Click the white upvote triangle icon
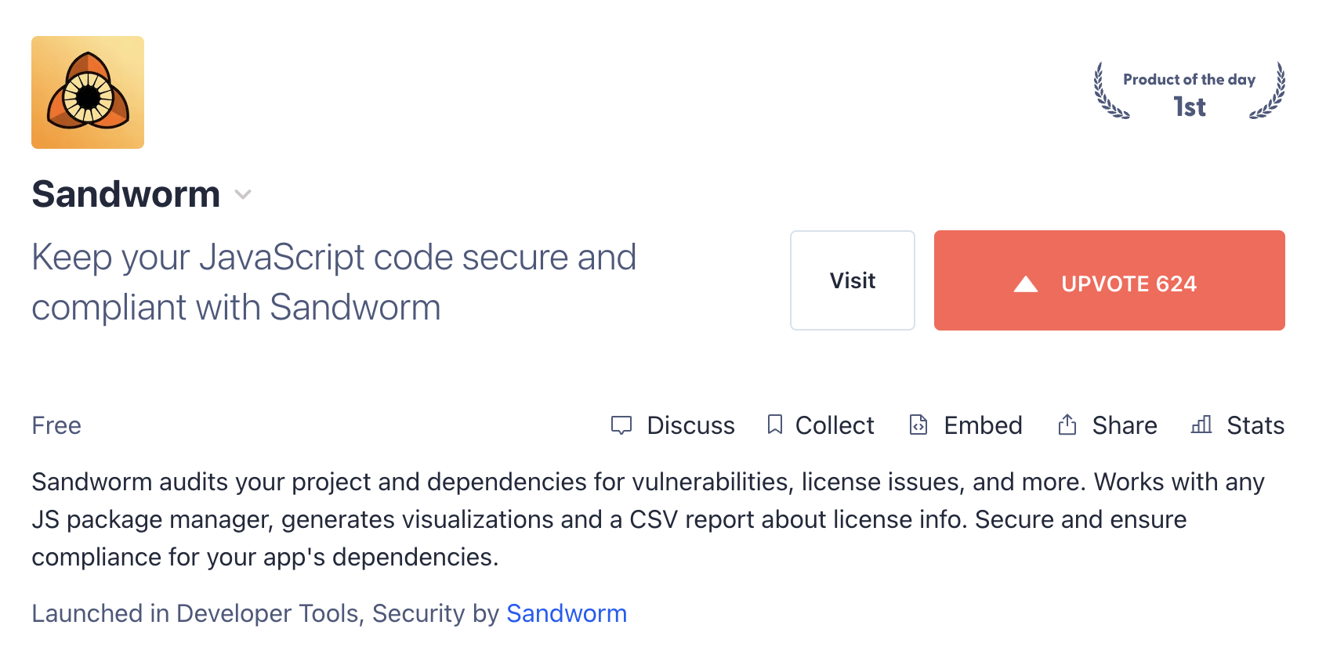1326x672 pixels. [1026, 284]
